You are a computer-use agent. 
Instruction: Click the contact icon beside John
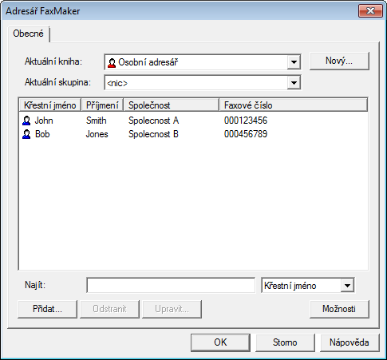(x=26, y=121)
